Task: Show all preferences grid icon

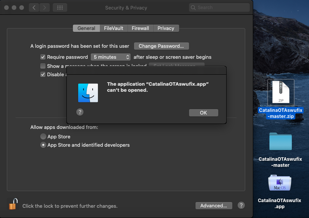Action: [x=60, y=8]
